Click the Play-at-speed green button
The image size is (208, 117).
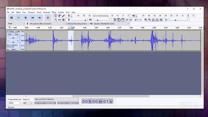(166, 20)
